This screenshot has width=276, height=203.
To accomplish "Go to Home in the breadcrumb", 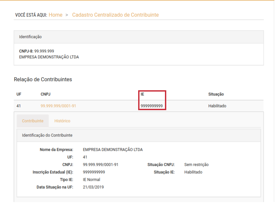I will click(56, 15).
